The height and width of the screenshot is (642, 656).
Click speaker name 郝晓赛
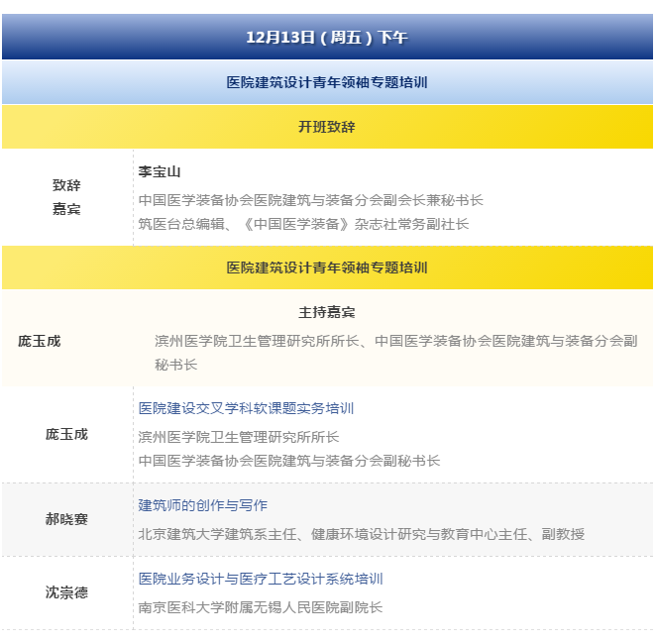(66, 519)
